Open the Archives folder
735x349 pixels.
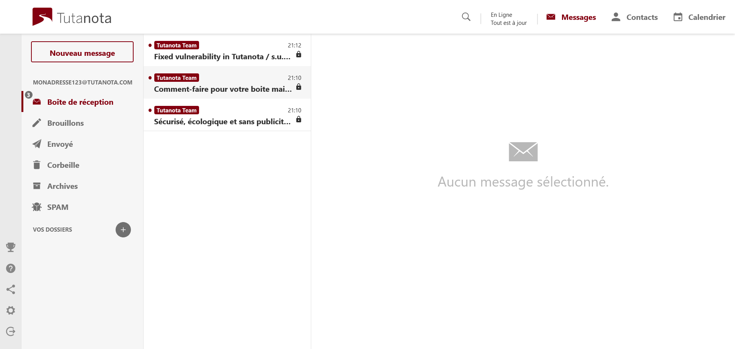pyautogui.click(x=62, y=186)
